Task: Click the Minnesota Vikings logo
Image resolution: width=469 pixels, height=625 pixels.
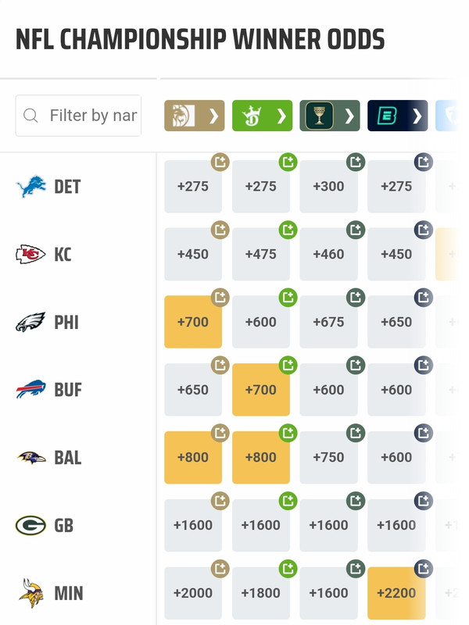Action: 30,593
